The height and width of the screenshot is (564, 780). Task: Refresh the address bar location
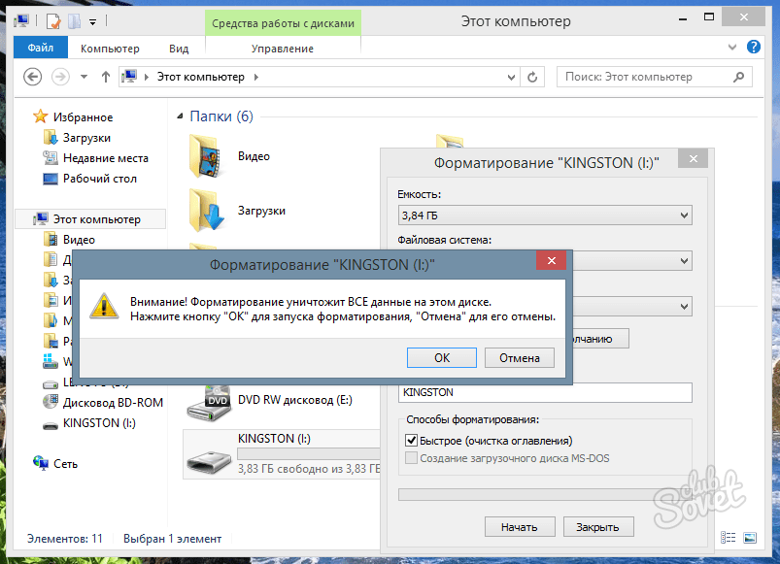click(532, 77)
